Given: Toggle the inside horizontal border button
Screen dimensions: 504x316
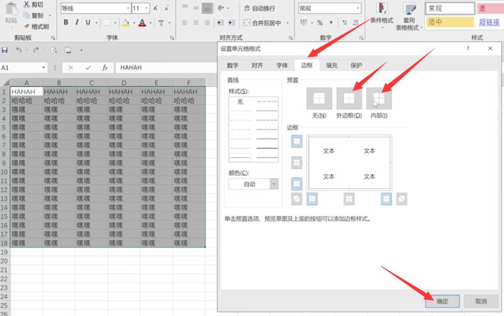Looking at the screenshot, I should 297,163.
